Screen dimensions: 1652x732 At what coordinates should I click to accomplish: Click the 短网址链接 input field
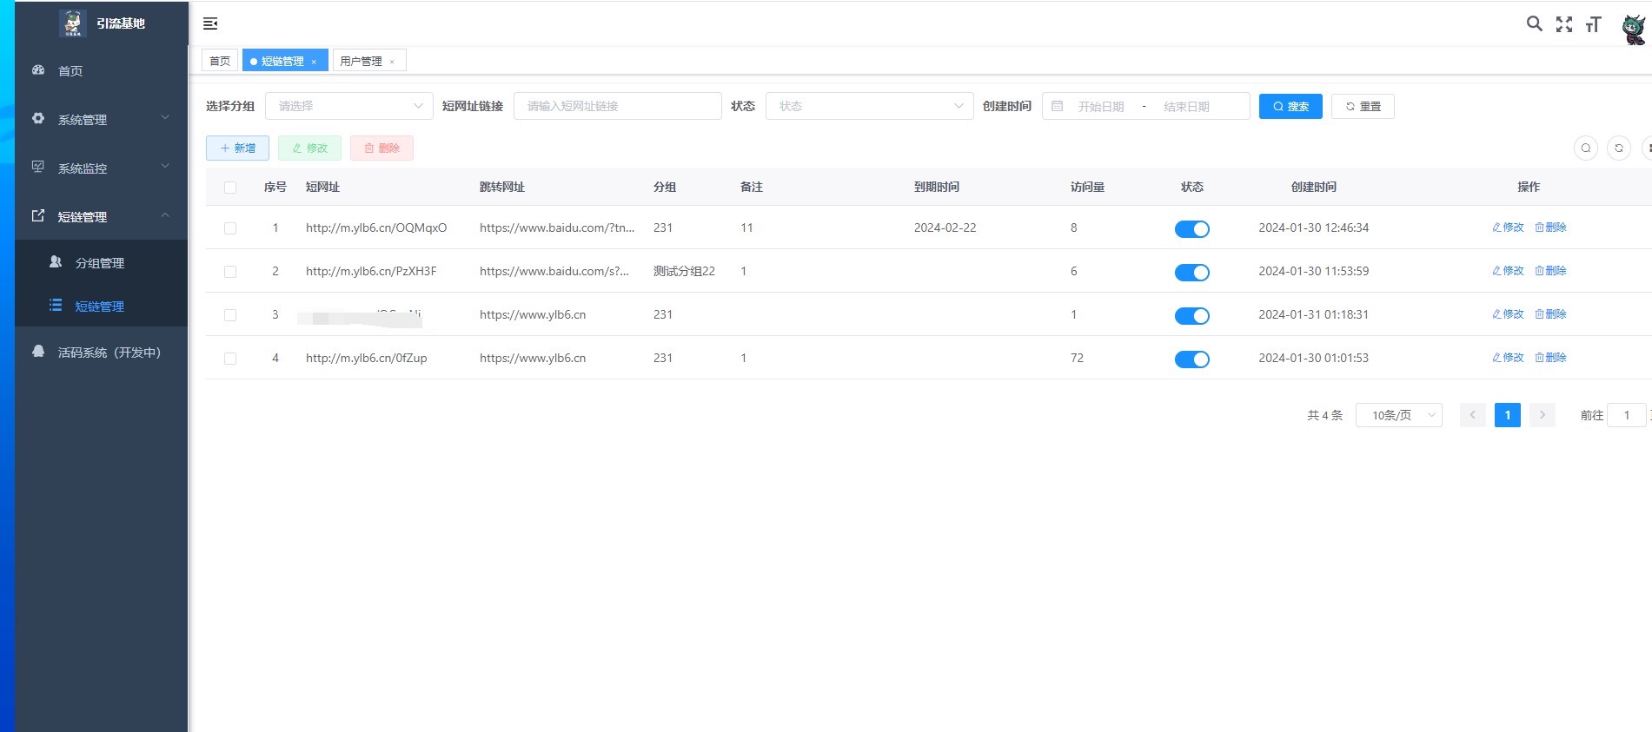click(x=617, y=106)
